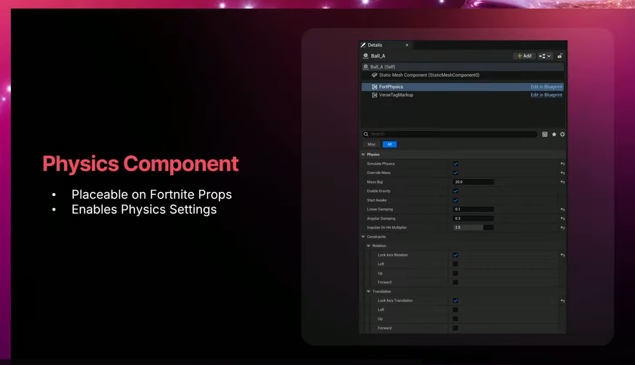Toggle the Lock Axis Translation checkbox
Image resolution: width=635 pixels, height=365 pixels.
(455, 300)
